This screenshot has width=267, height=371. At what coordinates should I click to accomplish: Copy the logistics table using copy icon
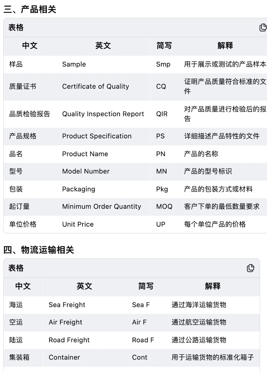tap(250, 268)
